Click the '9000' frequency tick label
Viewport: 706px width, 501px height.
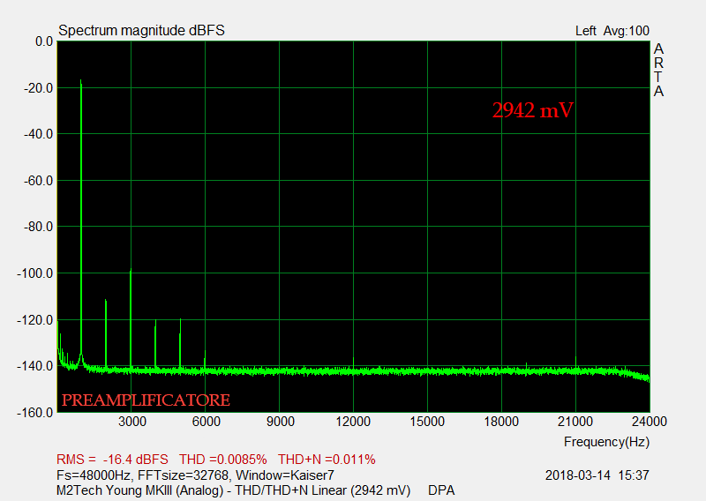(x=280, y=422)
